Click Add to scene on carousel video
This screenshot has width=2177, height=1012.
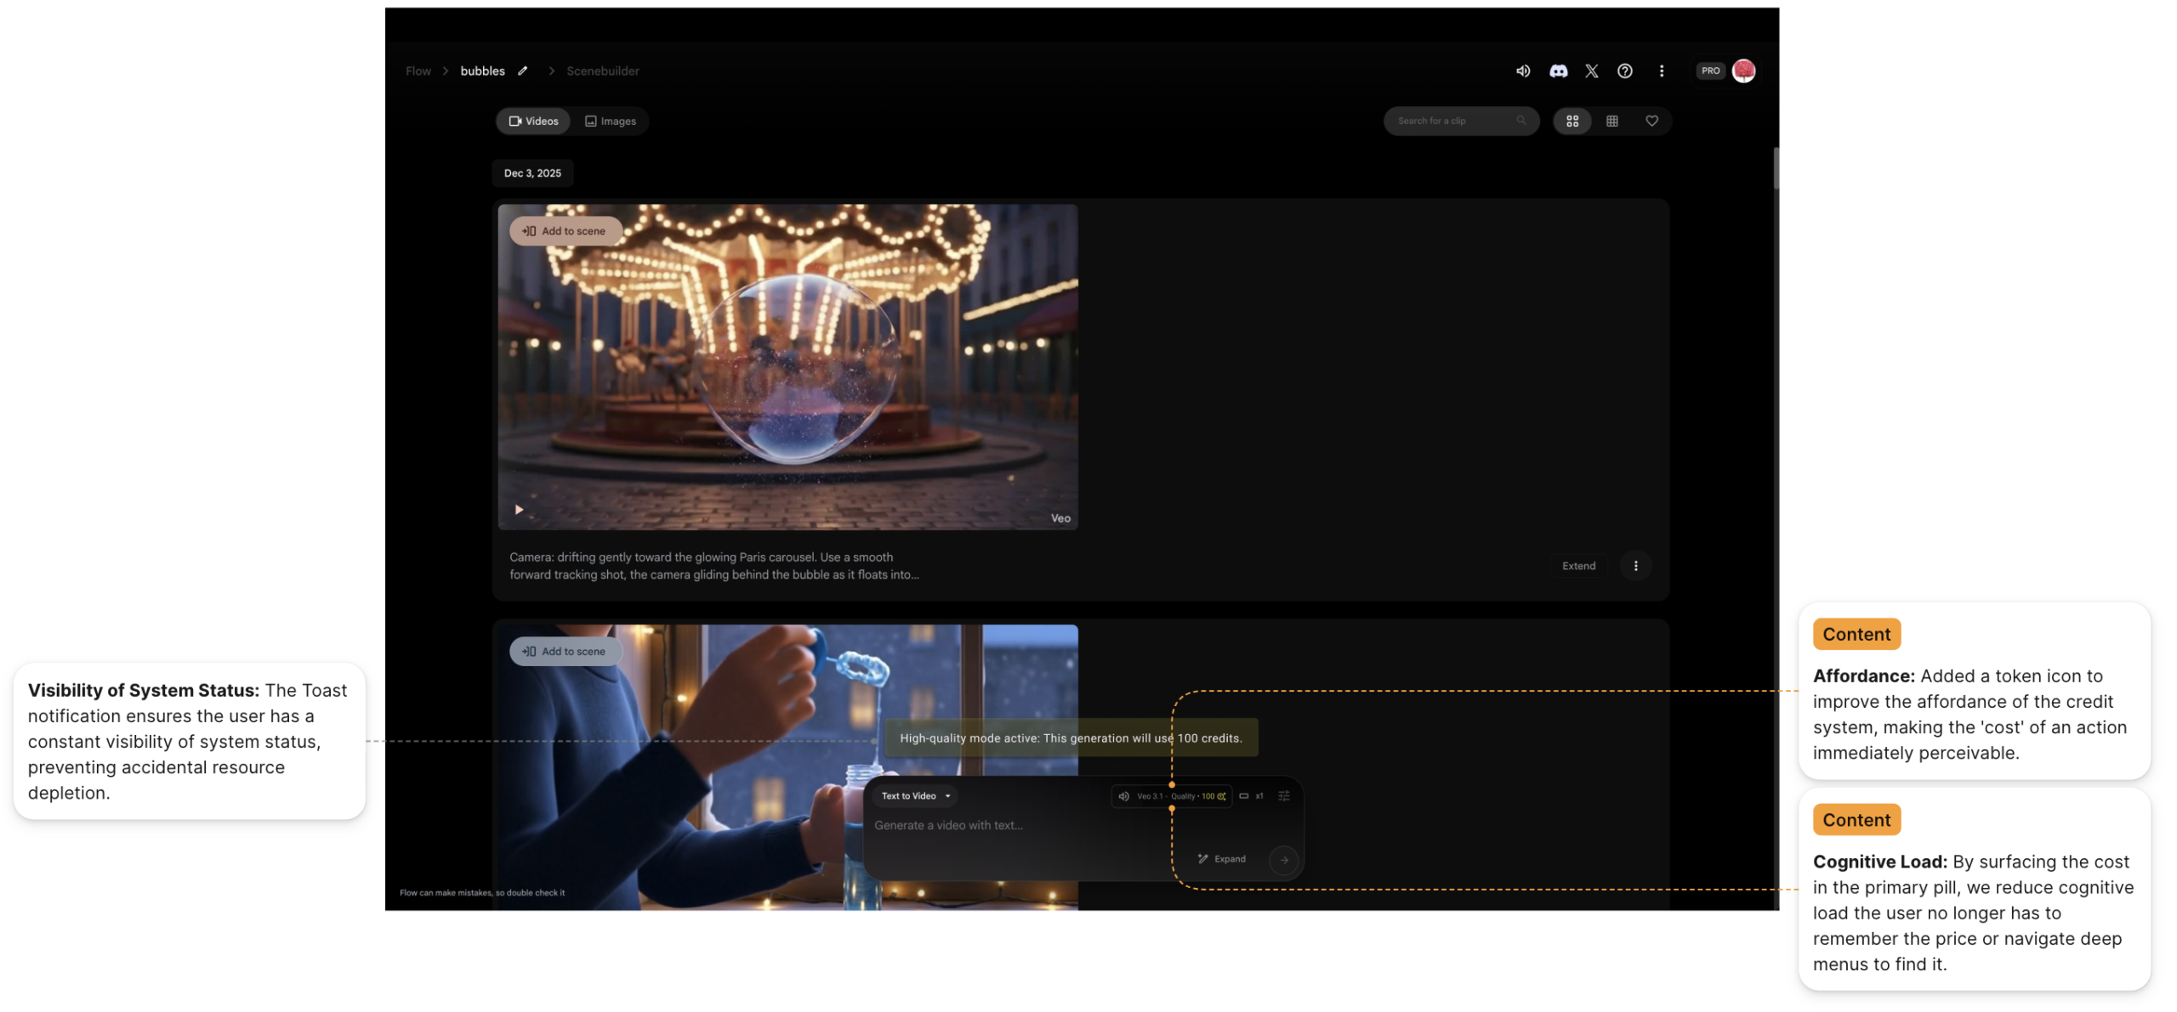coord(564,231)
